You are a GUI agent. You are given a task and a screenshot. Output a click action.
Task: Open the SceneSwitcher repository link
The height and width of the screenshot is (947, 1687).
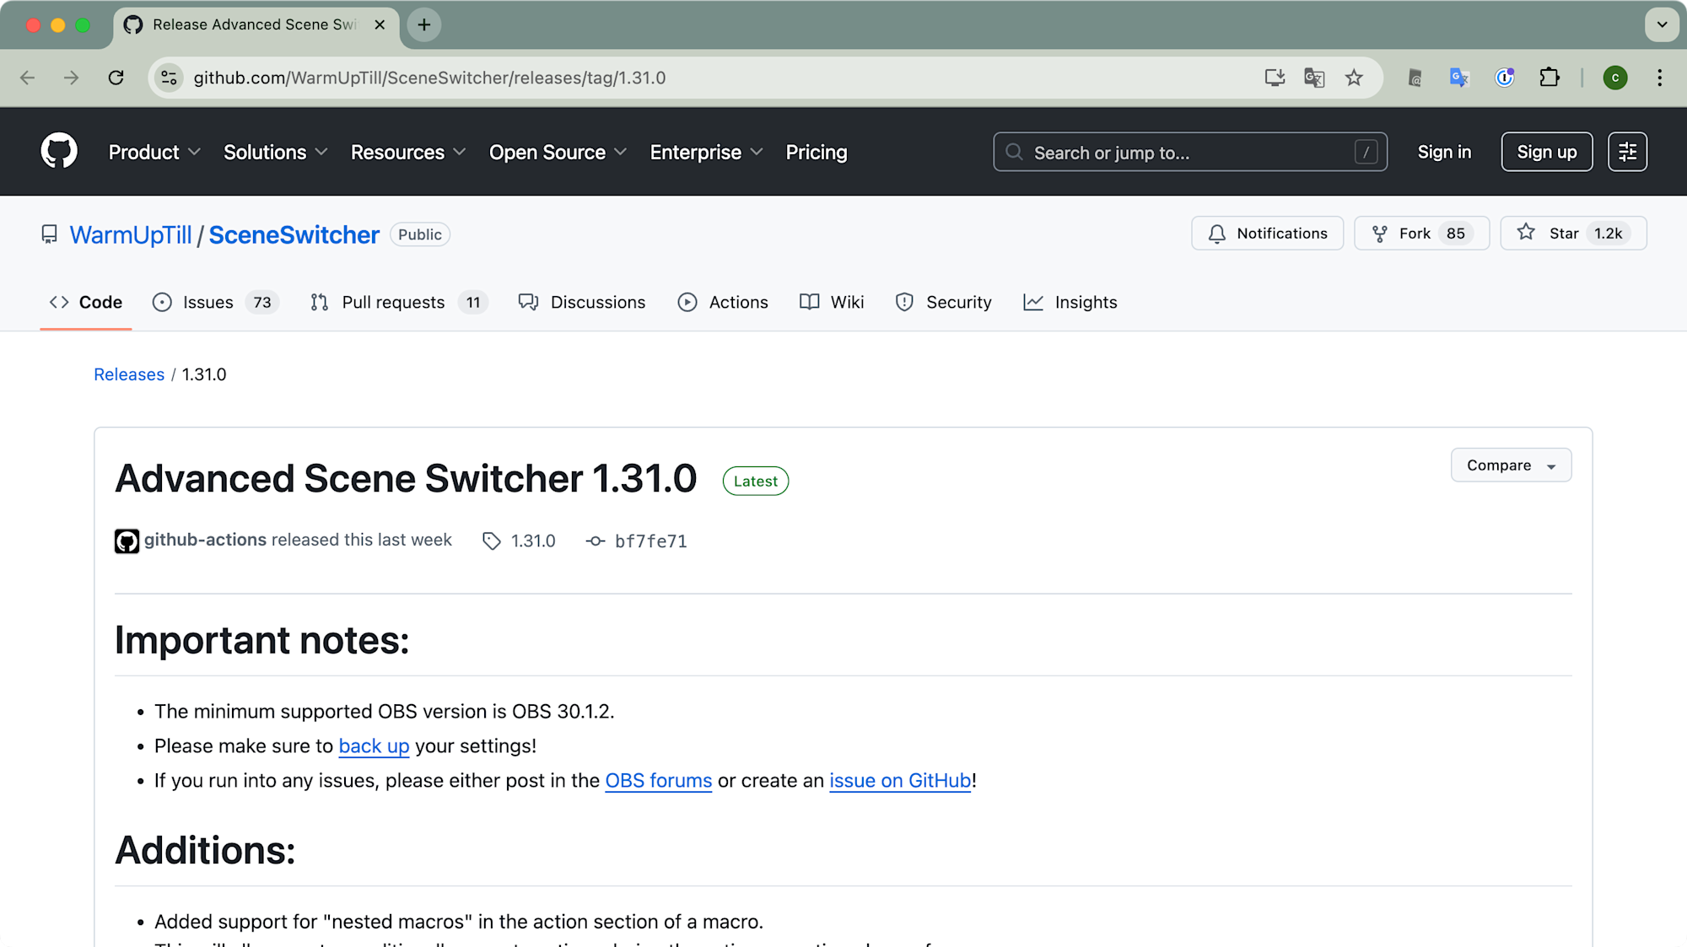tap(294, 234)
